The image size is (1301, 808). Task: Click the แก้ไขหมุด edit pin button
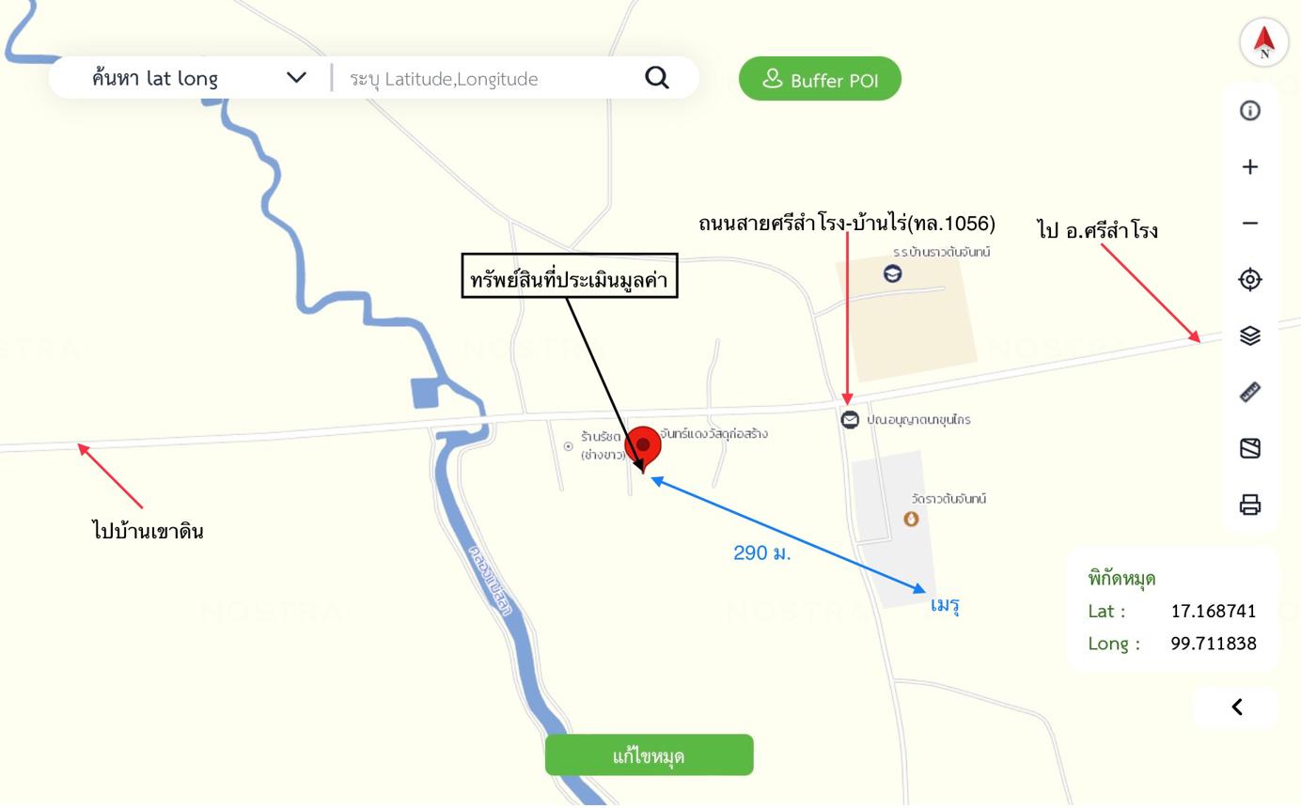pyautogui.click(x=649, y=755)
